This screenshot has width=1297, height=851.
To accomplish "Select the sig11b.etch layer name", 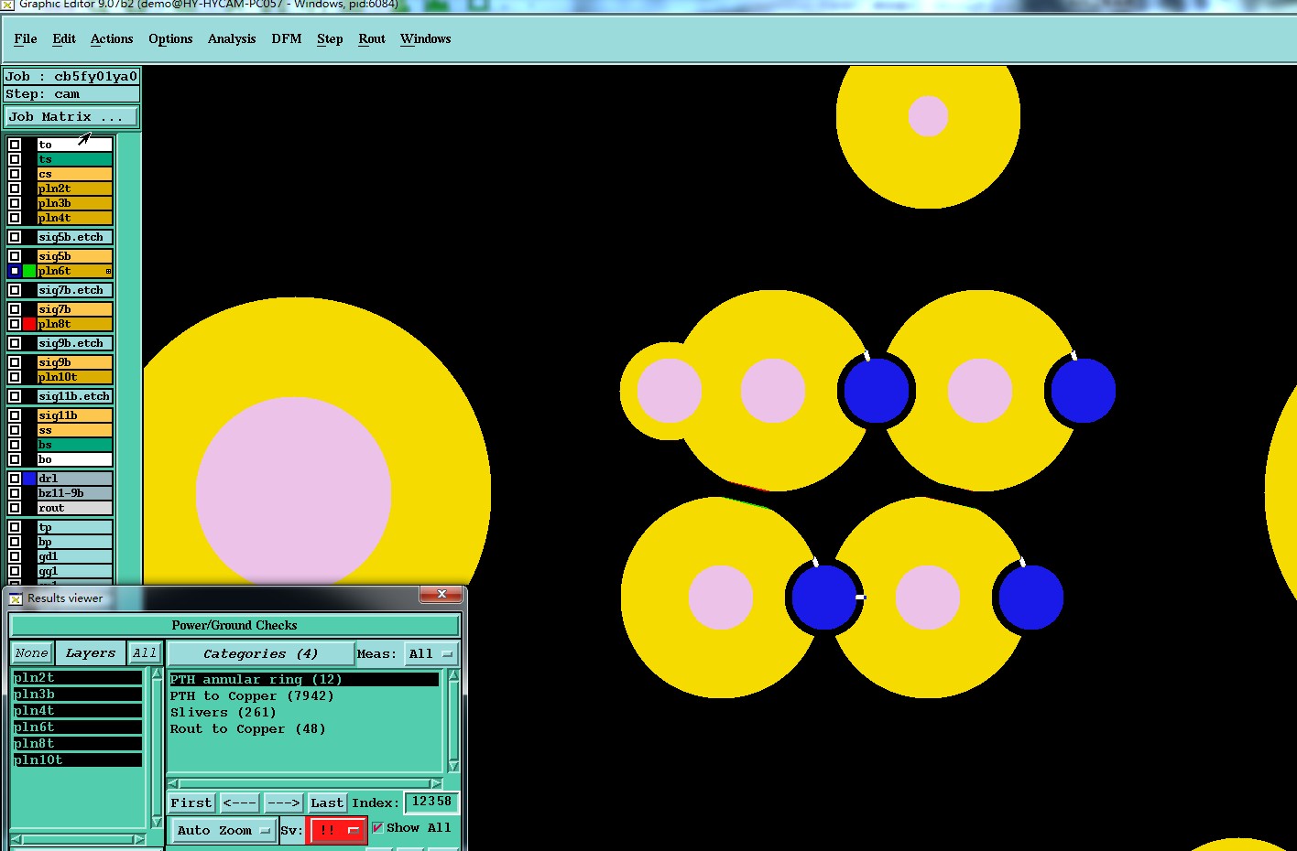I will pos(75,396).
